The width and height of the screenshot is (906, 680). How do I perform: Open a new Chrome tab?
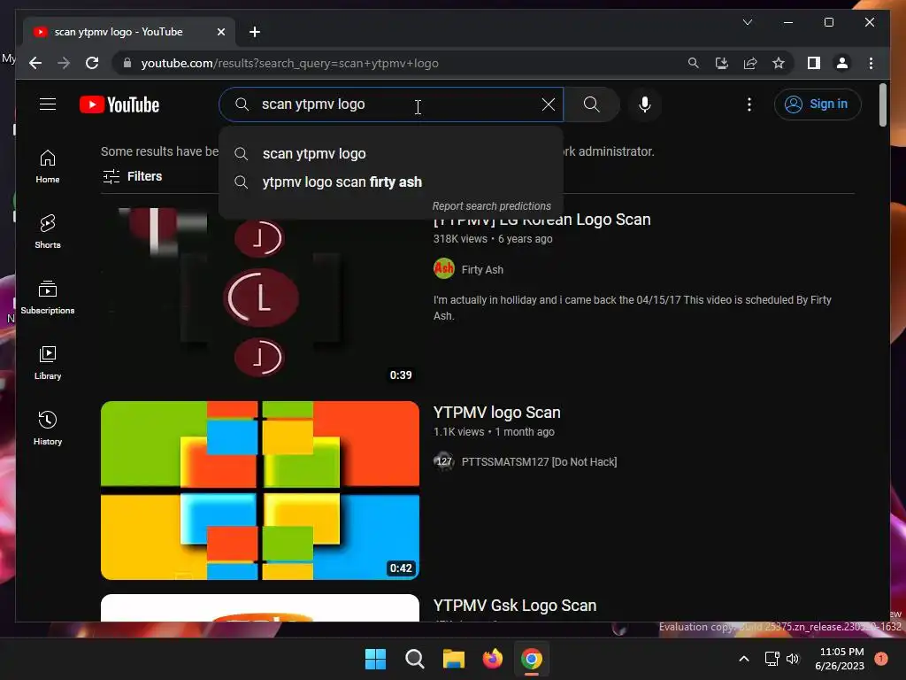point(254,32)
